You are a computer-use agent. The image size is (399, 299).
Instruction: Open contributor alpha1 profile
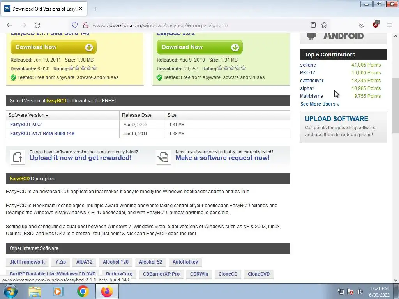[x=307, y=88]
